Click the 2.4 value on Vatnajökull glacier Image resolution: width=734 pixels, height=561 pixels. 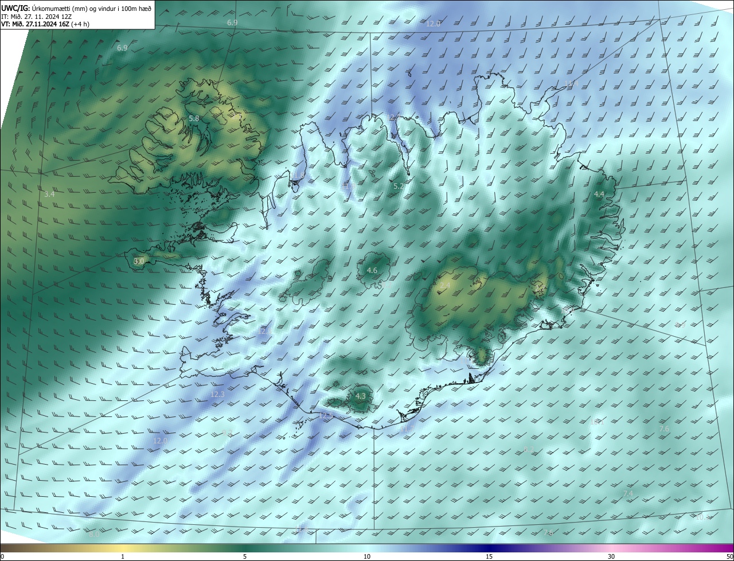click(445, 285)
